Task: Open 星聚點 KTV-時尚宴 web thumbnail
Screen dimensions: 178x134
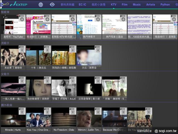Action: tap(64, 27)
